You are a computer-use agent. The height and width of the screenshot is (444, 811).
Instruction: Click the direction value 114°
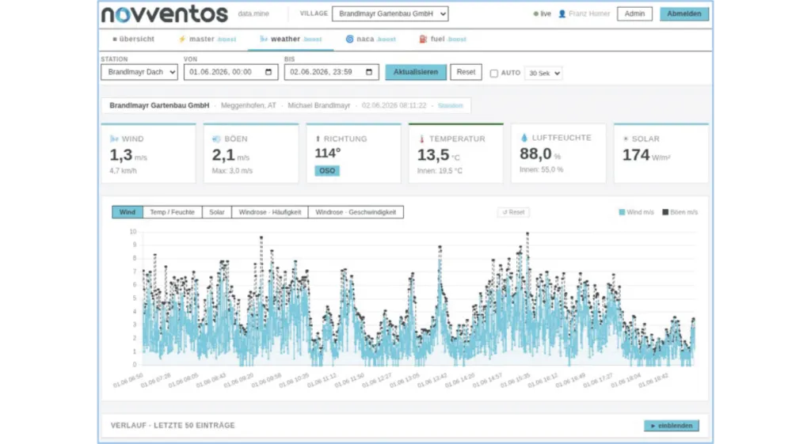click(x=328, y=153)
